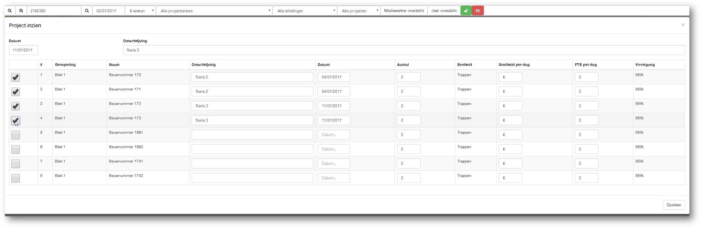
Task: Enable the checkbox for Bouwnummer 1691
Action: tap(16, 135)
